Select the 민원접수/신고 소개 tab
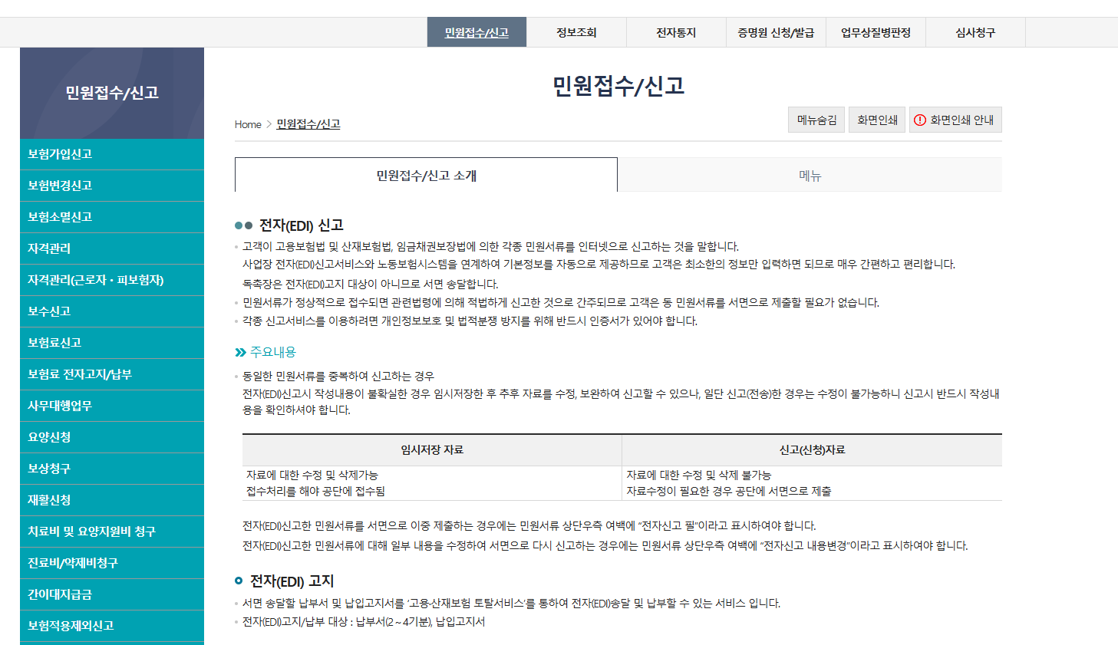The height and width of the screenshot is (645, 1118). coord(425,174)
